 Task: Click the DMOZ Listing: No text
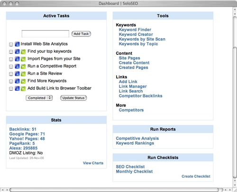click(26, 153)
